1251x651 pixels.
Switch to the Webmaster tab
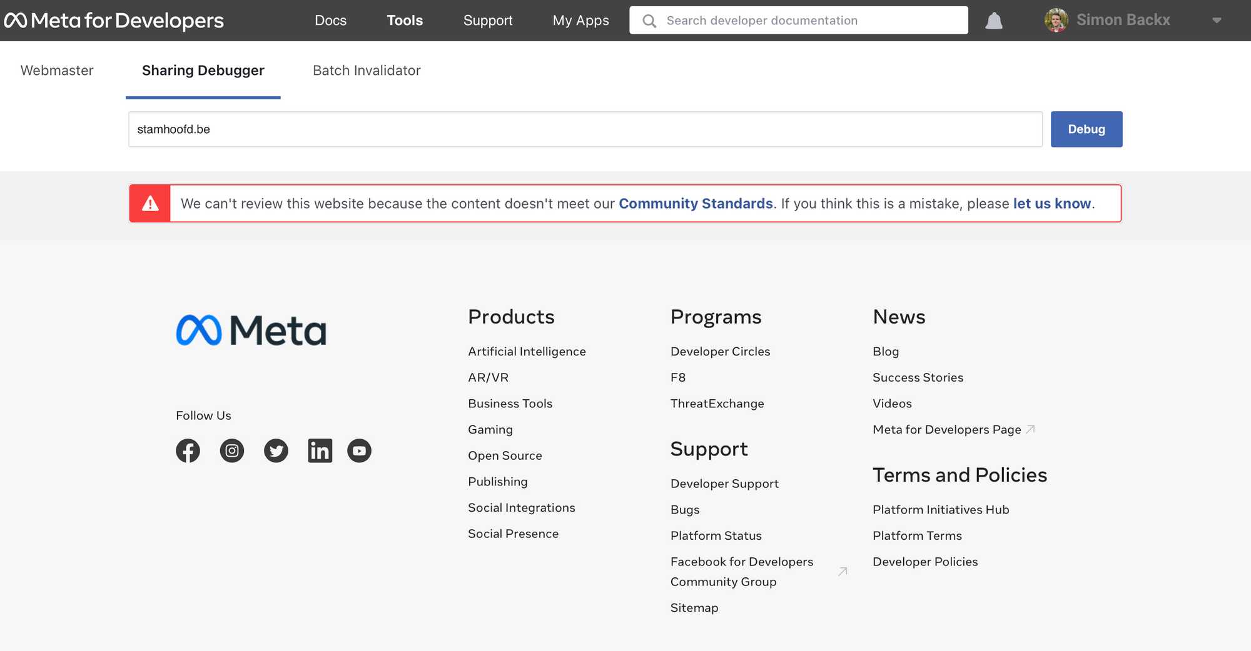coord(57,71)
